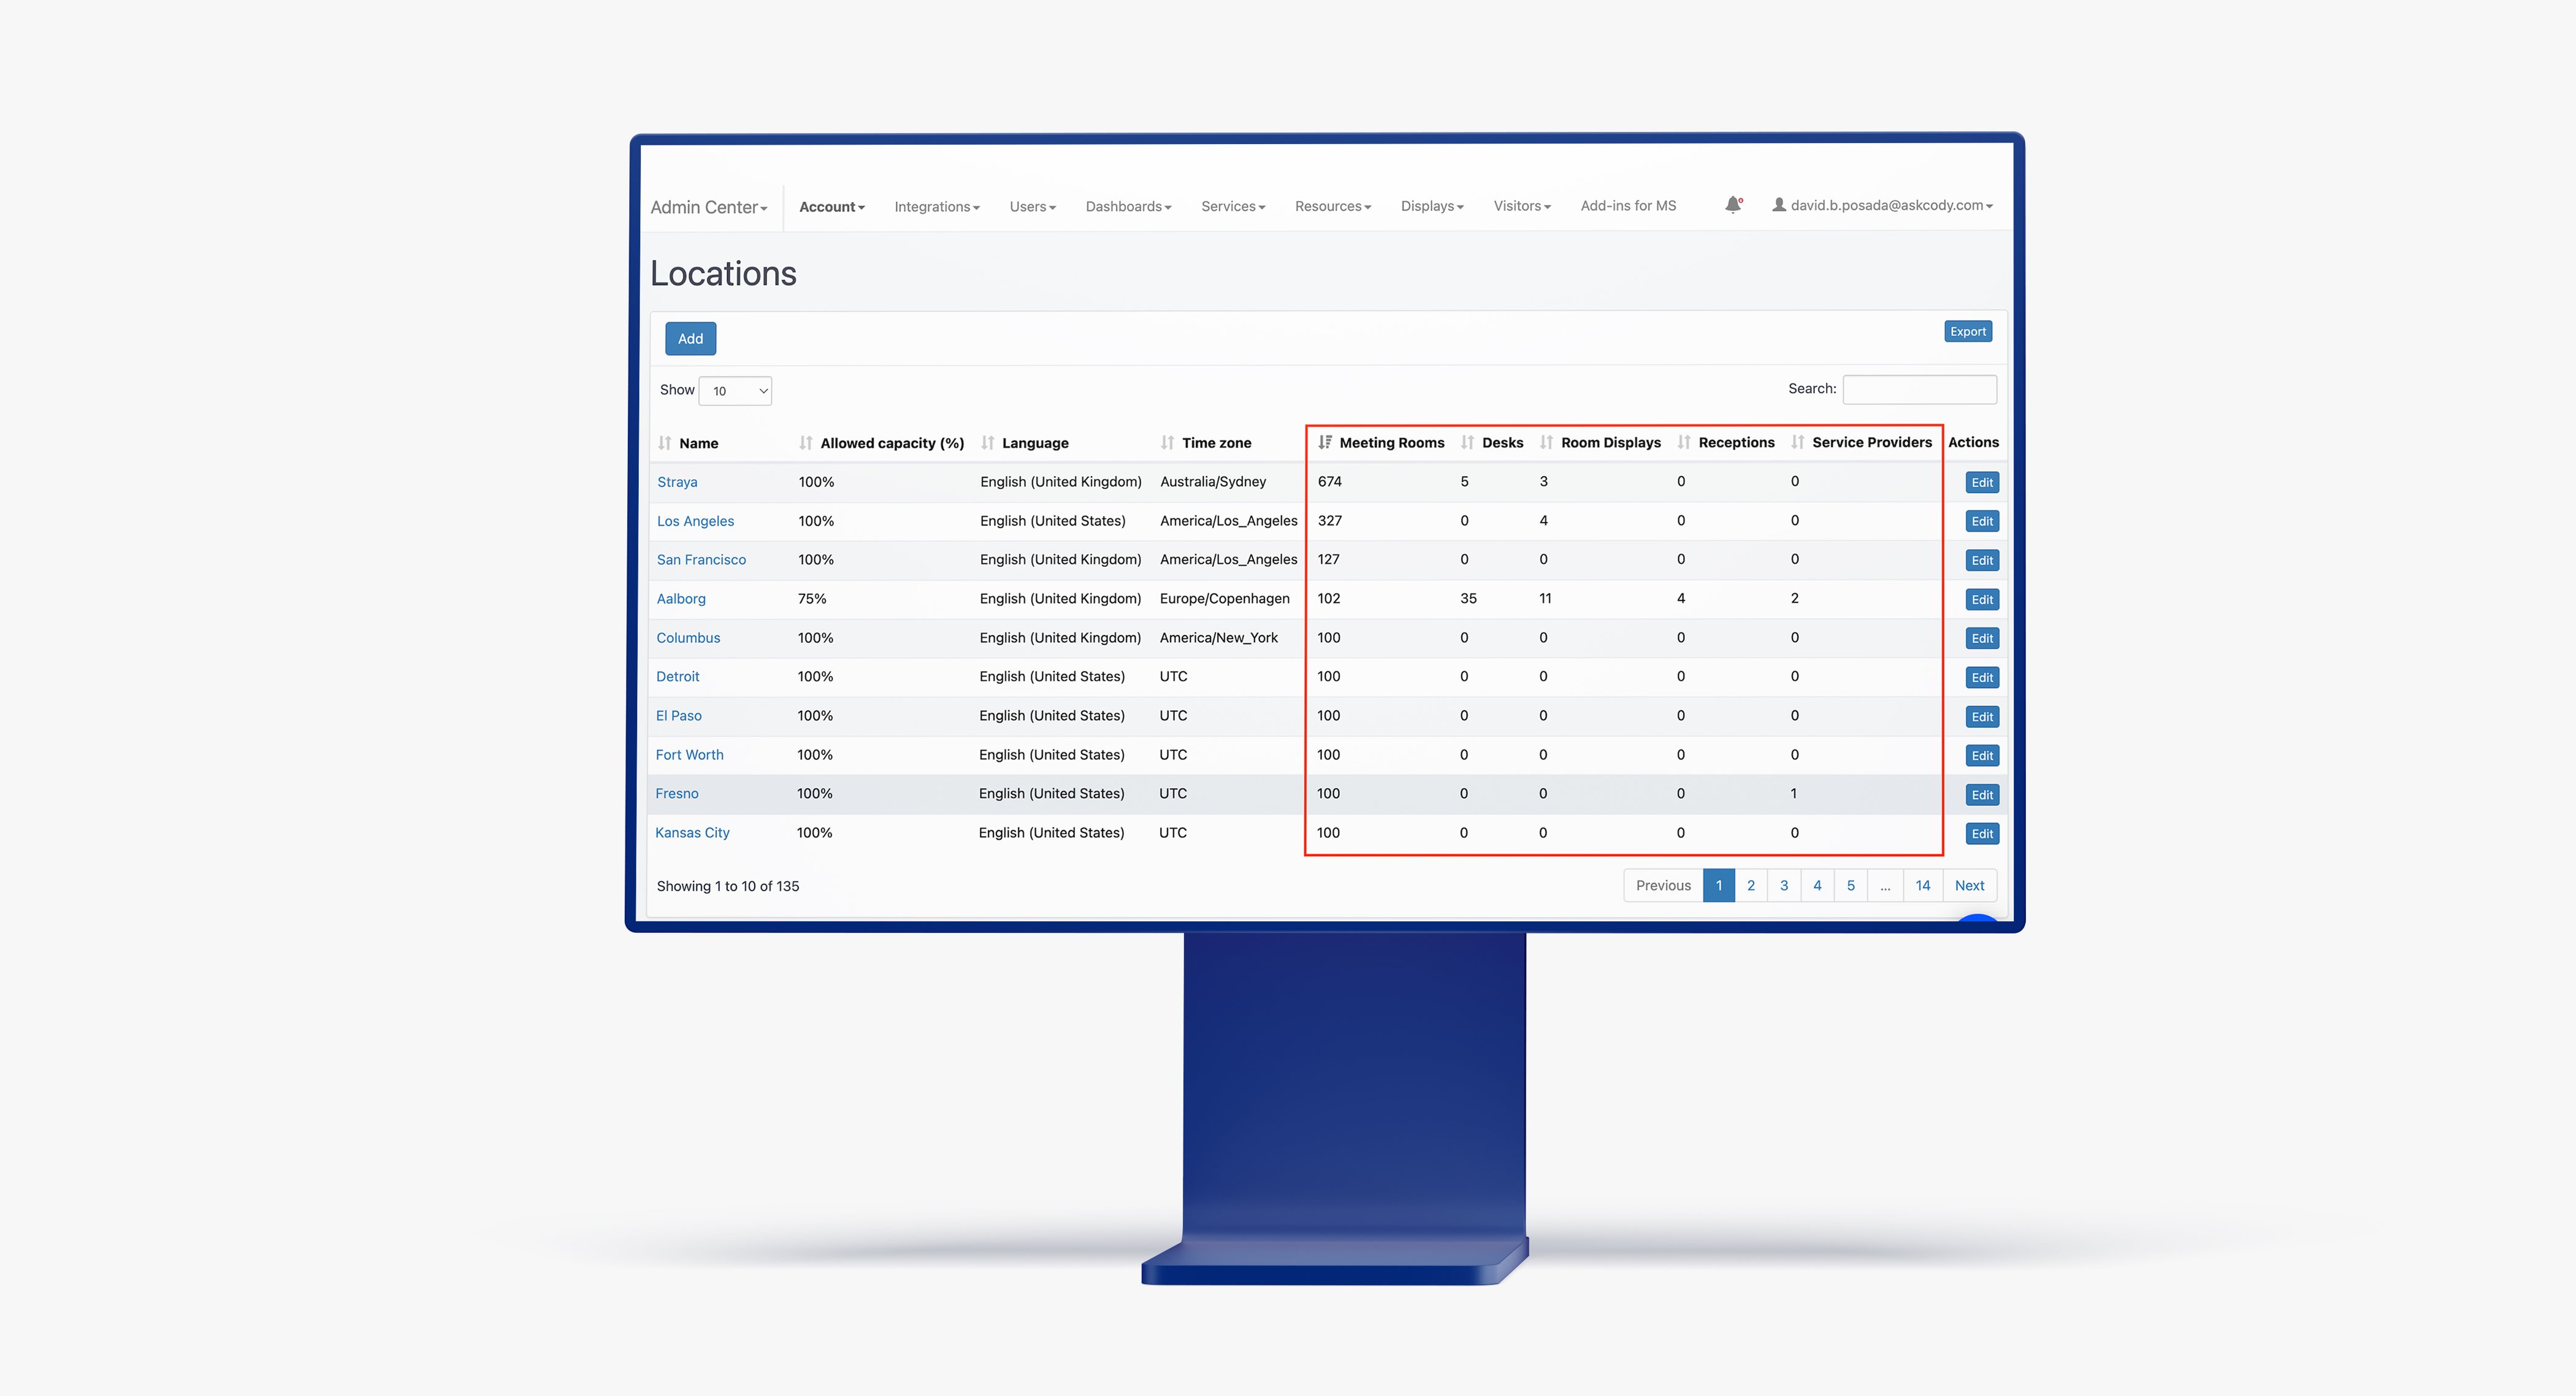
Task: Open the notifications bell icon
Action: (x=1733, y=205)
